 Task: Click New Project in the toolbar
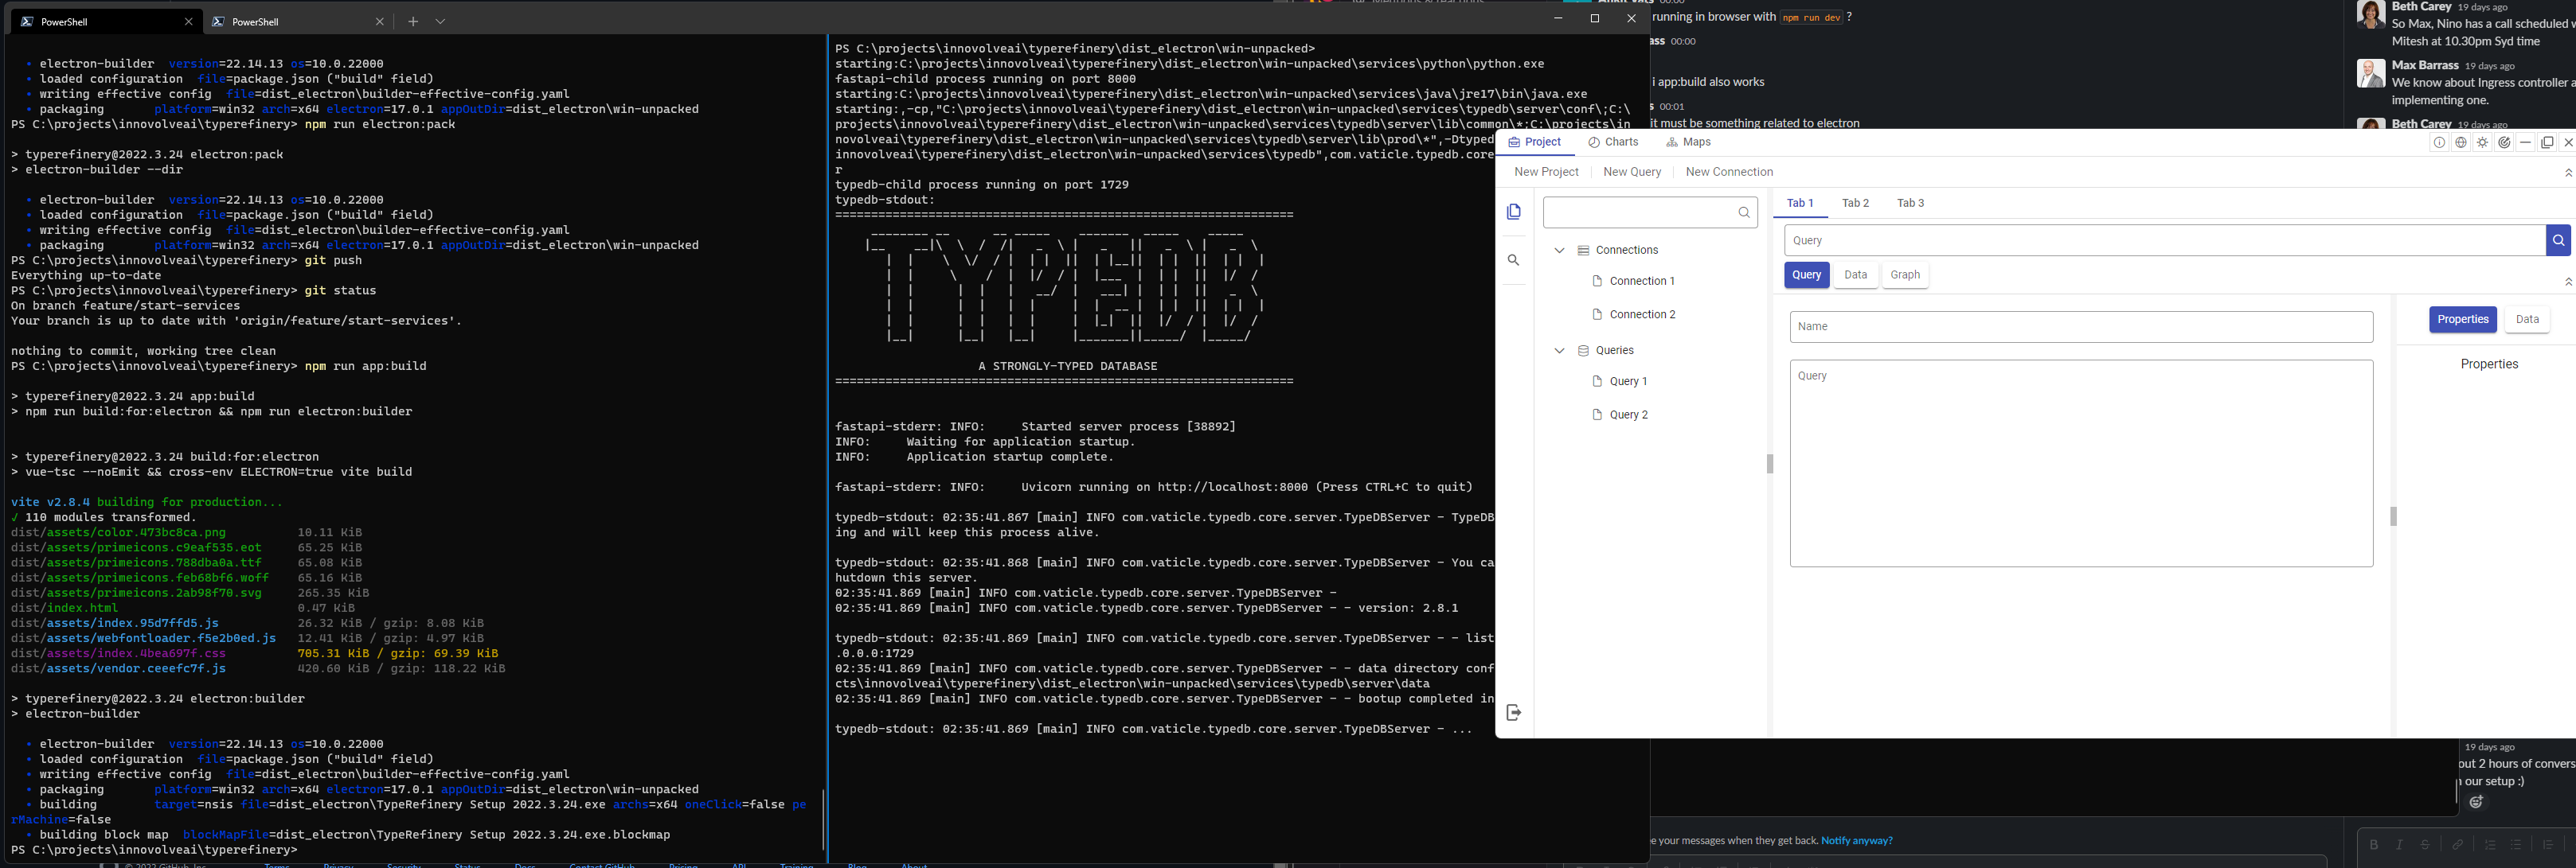point(1546,173)
